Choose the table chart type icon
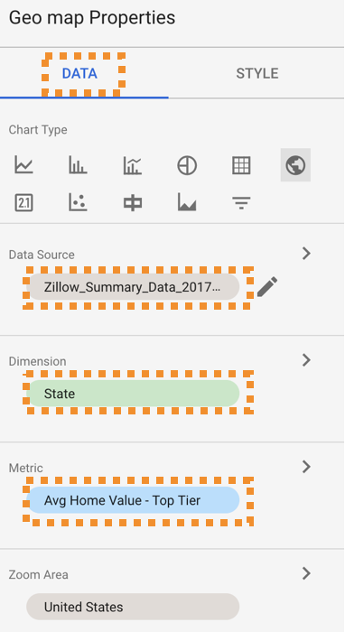345x632 pixels. click(x=241, y=165)
